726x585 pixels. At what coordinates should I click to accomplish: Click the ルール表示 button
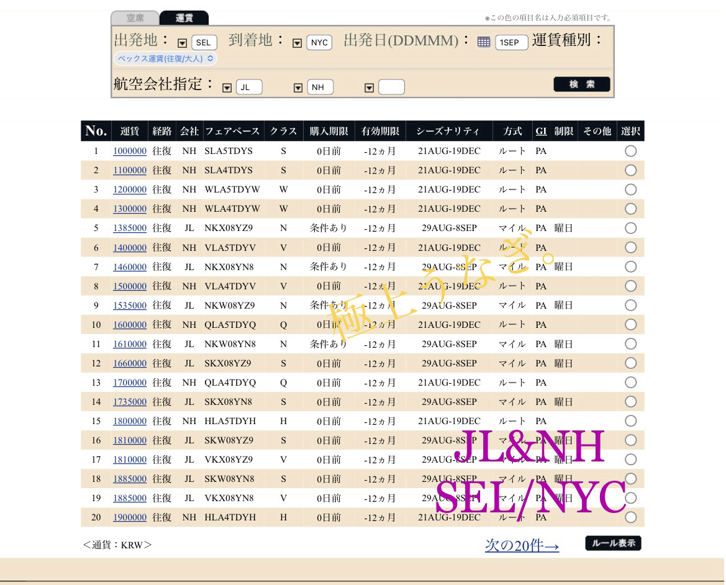tap(613, 543)
